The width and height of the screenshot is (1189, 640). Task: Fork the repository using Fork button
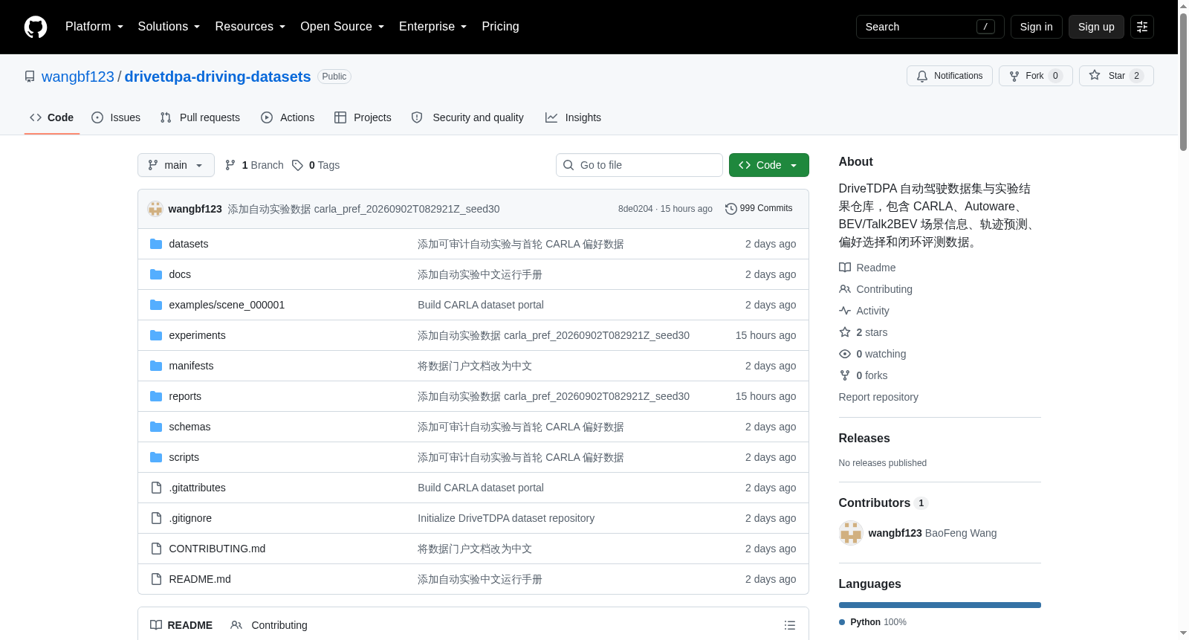click(1035, 76)
